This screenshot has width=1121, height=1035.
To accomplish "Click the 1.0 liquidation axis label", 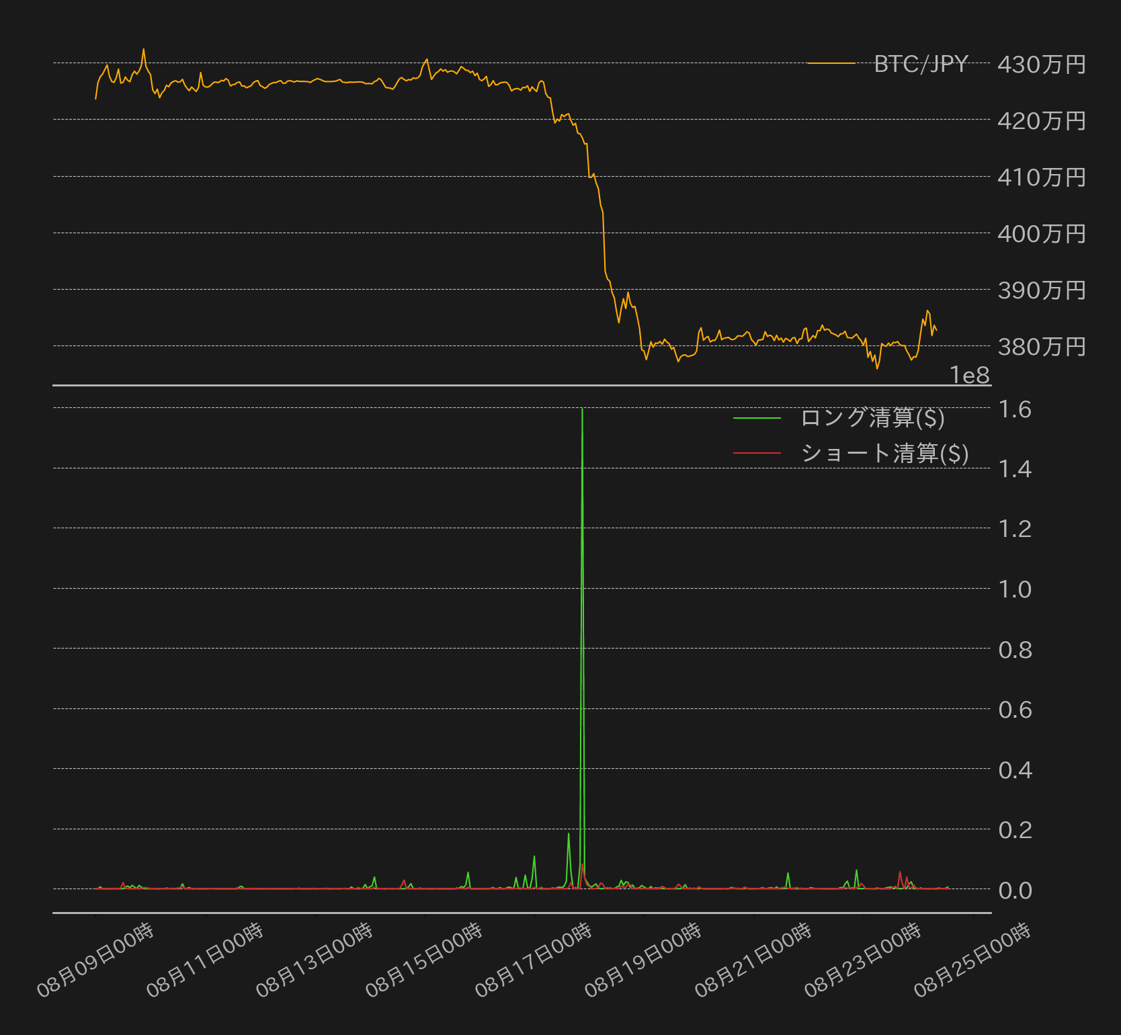I will [x=1015, y=589].
